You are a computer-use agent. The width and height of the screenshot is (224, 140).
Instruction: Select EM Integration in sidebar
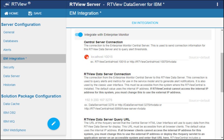click(15, 59)
